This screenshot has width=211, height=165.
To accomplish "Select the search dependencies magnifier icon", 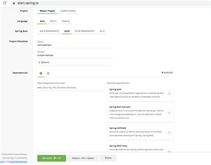I will pyautogui.click(x=41, y=73).
